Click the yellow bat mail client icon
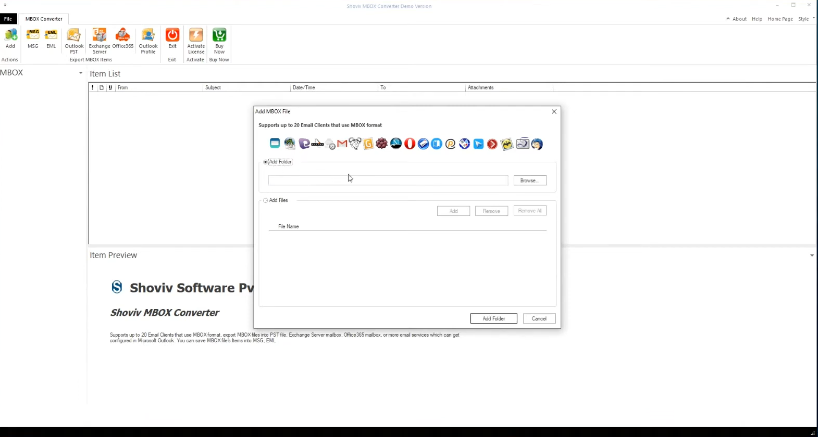818x437 pixels. pyautogui.click(x=507, y=144)
